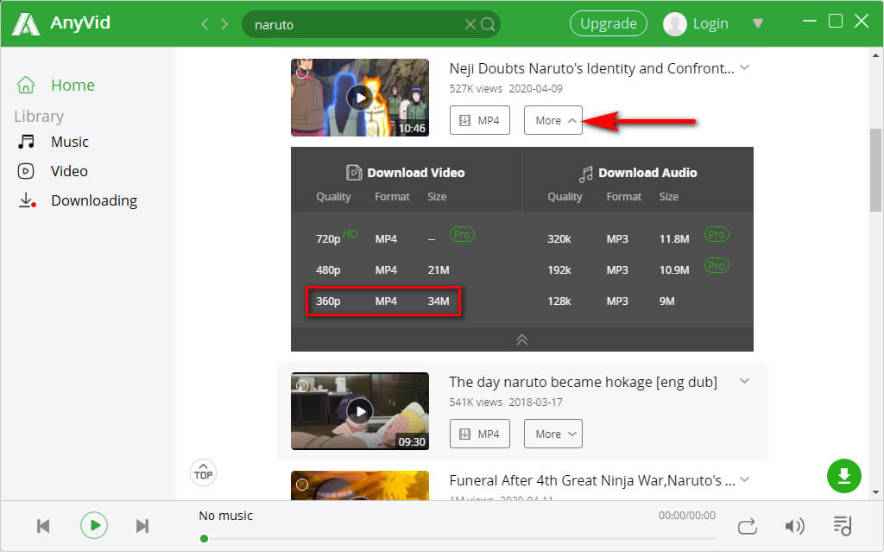Play the Neji Doubts Naruto's Identity thumbnail

360,98
